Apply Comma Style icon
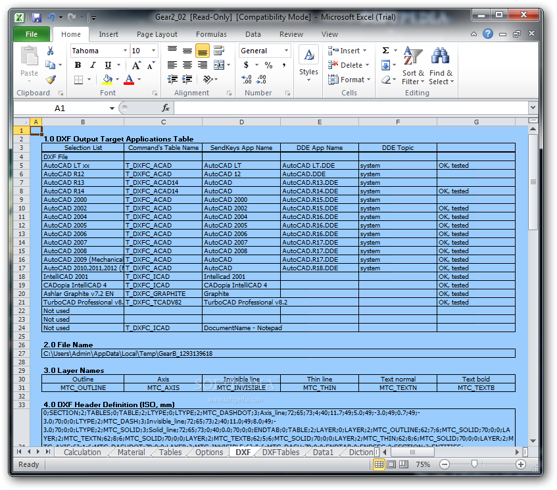This screenshot has width=557, height=490. [x=284, y=65]
